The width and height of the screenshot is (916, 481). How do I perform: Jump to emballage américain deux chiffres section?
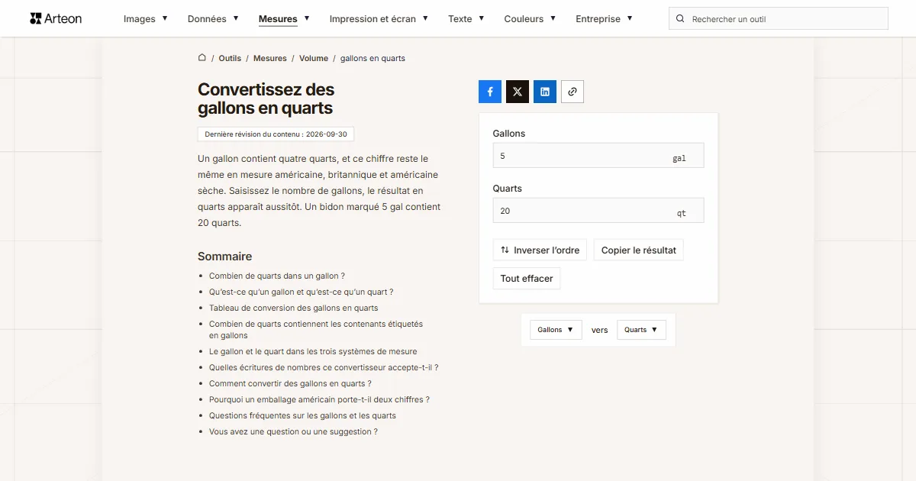(319, 400)
